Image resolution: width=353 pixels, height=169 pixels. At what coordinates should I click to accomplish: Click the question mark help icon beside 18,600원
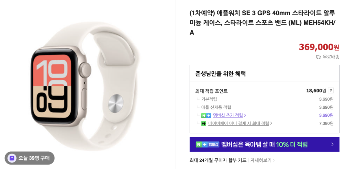331,91
